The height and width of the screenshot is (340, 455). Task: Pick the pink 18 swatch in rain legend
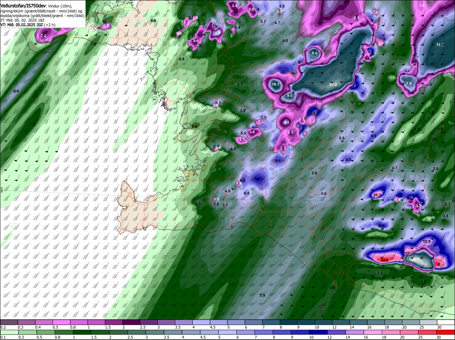tap(391, 332)
